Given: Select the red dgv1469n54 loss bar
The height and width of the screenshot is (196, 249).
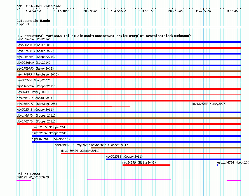Looking at the screenshot, I should pyautogui.click(x=151, y=154).
